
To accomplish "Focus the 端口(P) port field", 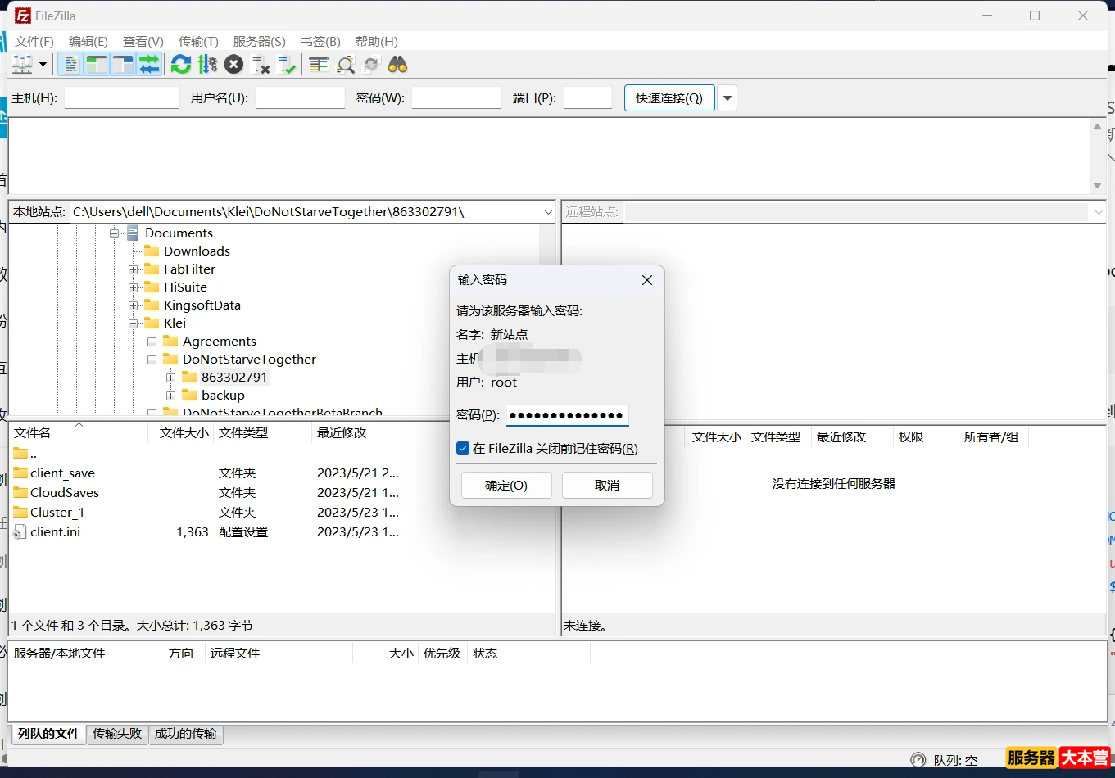I will coord(587,97).
